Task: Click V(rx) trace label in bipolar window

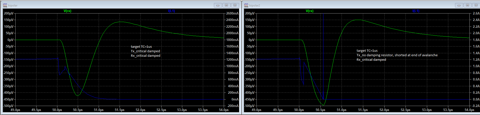Action: 67,11
